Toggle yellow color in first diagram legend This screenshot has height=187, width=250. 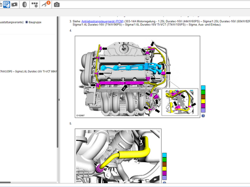click(x=203, y=101)
